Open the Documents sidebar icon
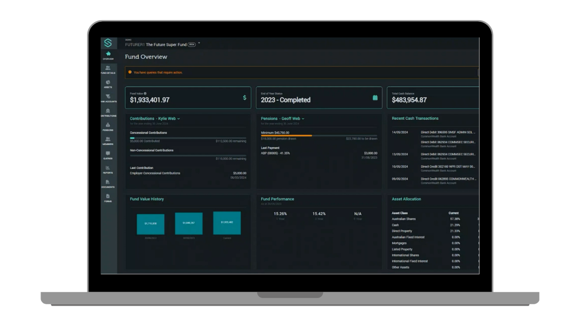580x326 pixels. (108, 182)
